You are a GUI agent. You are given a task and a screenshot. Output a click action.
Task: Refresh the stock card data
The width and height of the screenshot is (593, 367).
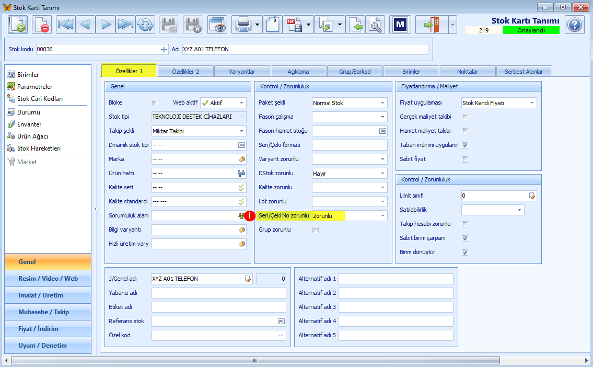145,25
